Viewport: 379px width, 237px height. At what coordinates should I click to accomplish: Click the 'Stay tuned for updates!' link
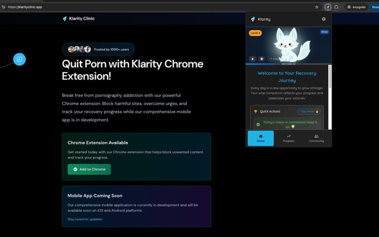(x=85, y=219)
